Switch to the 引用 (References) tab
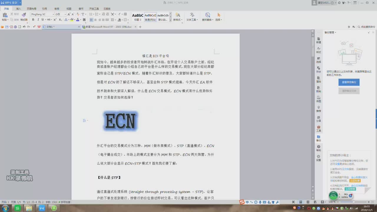This screenshot has height=212, width=377. [x=44, y=9]
